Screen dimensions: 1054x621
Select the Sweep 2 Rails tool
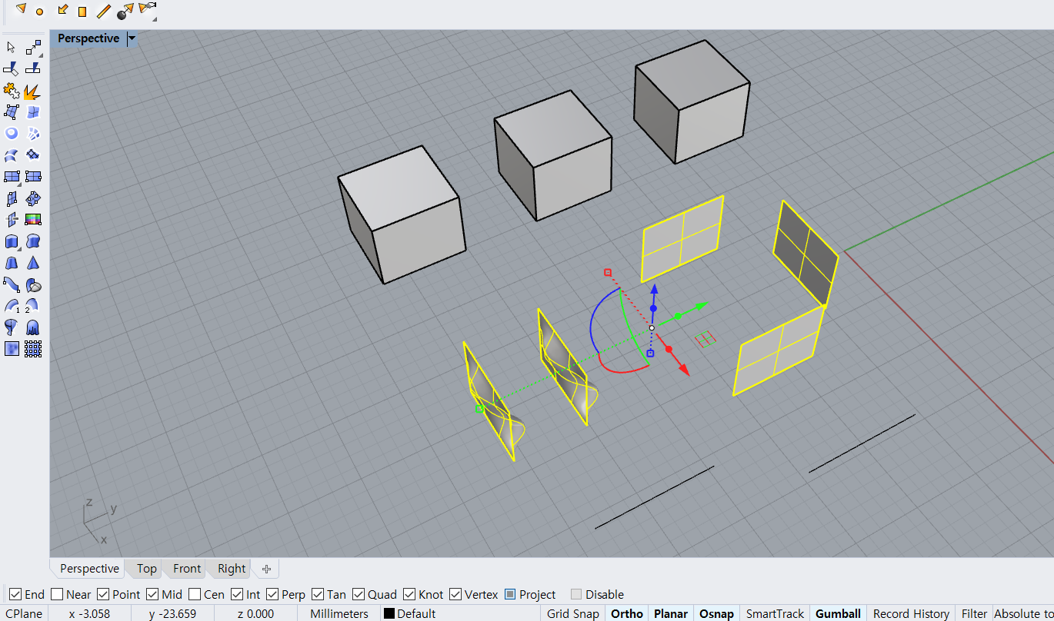32,306
